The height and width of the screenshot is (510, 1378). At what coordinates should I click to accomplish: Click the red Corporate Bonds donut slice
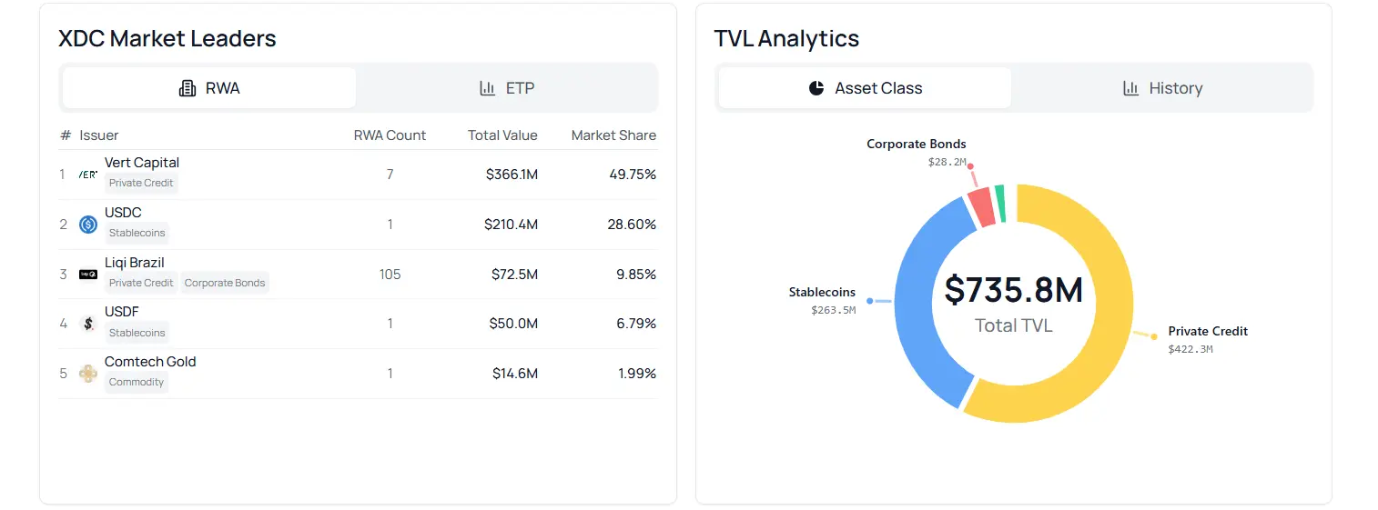[x=980, y=206]
